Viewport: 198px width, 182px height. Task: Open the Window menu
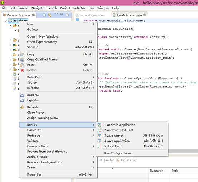pyautogui.click(x=103, y=8)
